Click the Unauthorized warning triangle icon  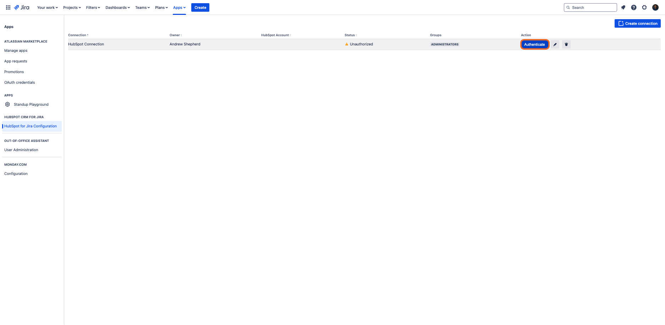(347, 44)
